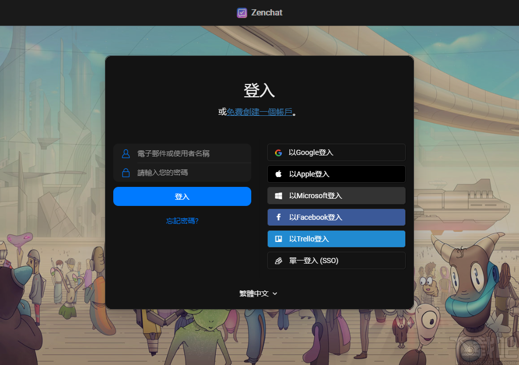Sign in with 以Facebook登入 button
Image resolution: width=519 pixels, height=365 pixels.
(336, 217)
